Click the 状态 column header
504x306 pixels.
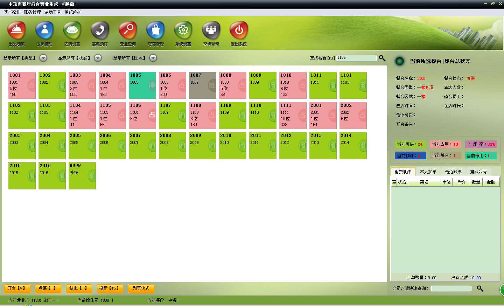(x=402, y=182)
